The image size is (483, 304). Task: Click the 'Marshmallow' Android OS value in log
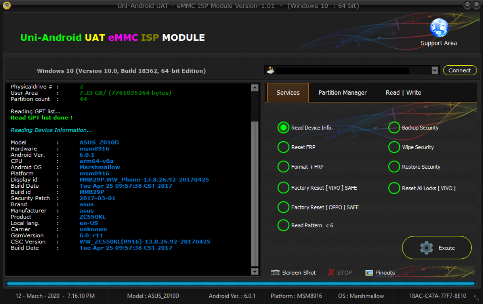(100, 167)
